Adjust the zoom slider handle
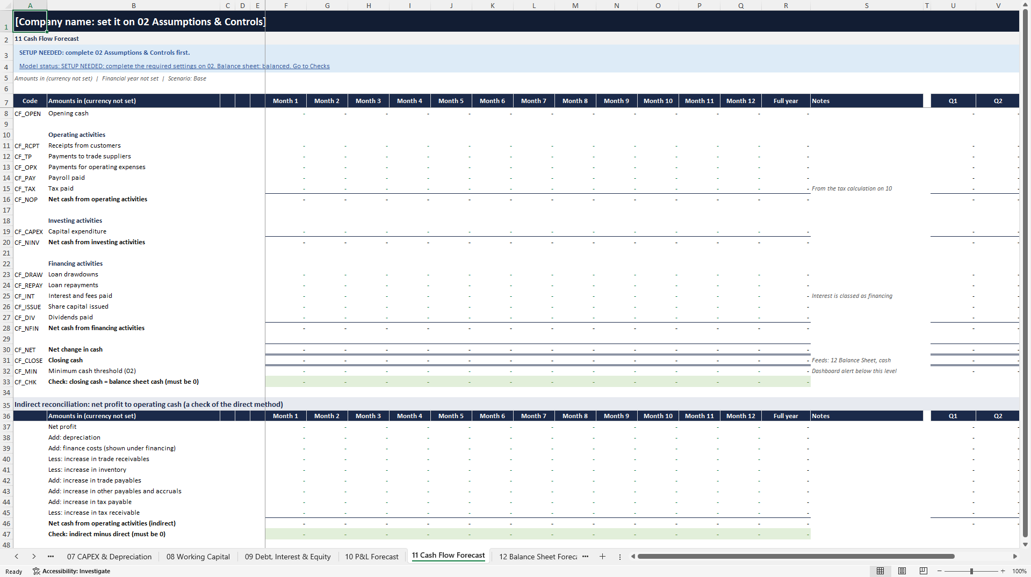The height and width of the screenshot is (577, 1031). 971,571
